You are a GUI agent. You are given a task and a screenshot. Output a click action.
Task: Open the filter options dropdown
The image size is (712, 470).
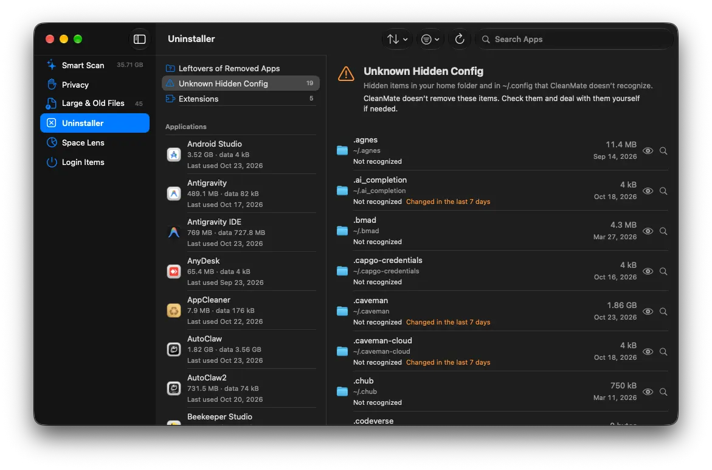click(x=430, y=39)
